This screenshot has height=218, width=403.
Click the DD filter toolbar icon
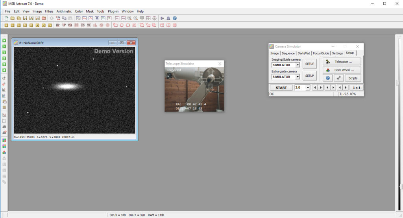tap(76, 25)
